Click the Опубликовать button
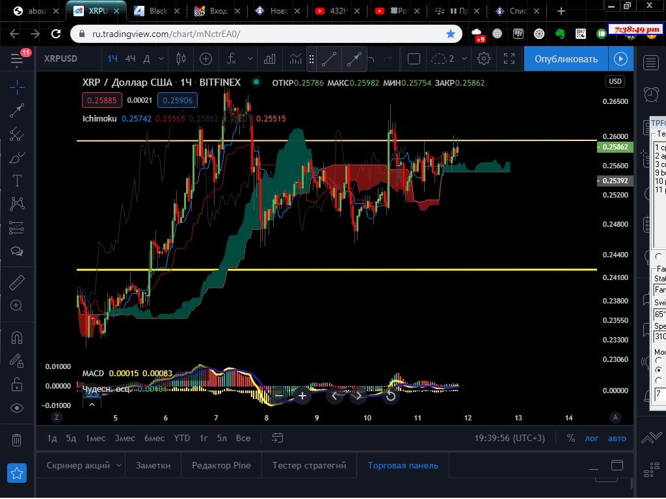Image resolution: width=666 pixels, height=499 pixels. click(566, 58)
